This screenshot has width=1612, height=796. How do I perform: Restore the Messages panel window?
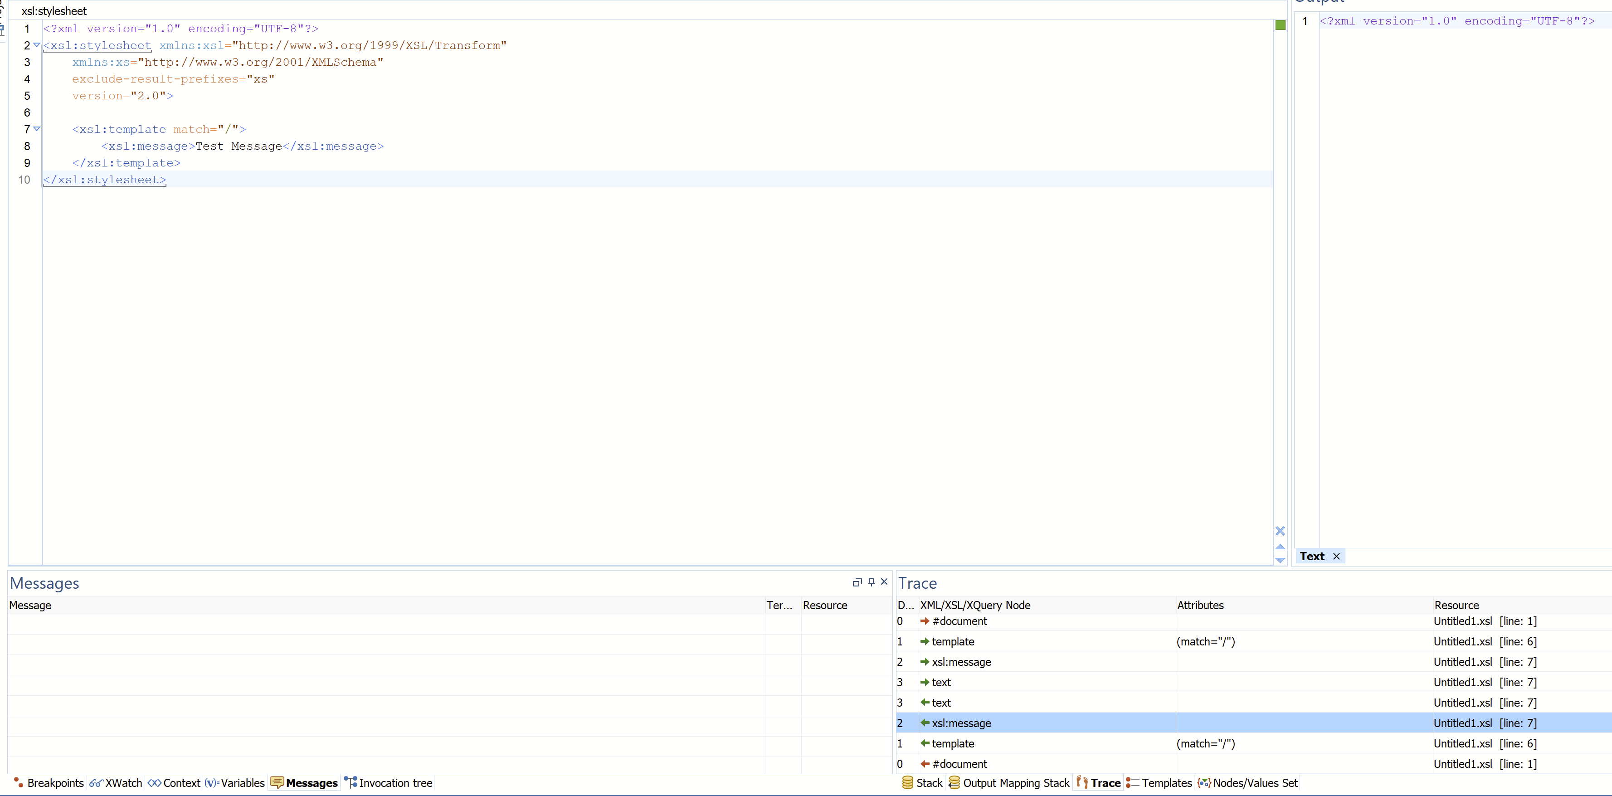pyautogui.click(x=857, y=582)
